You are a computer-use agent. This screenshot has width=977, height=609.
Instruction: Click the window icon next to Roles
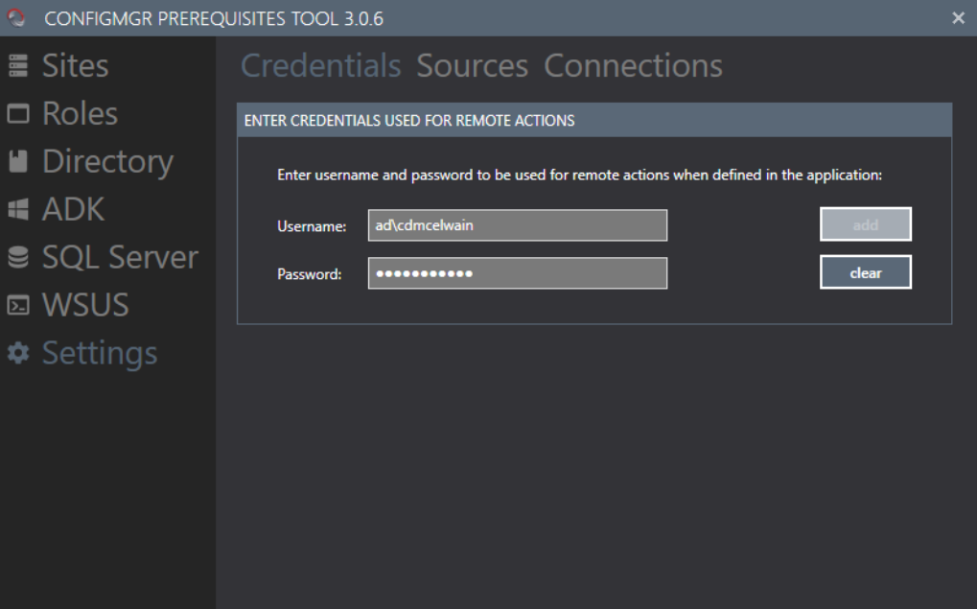point(18,114)
